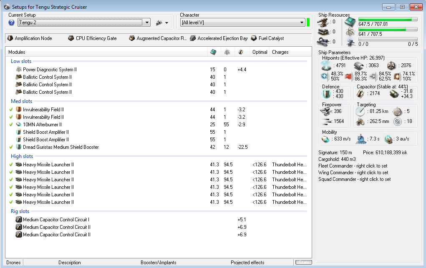Deactivate the Dread Guristas Medium Shield Booster
The width and height of the screenshot is (426, 268).
click(x=11, y=147)
